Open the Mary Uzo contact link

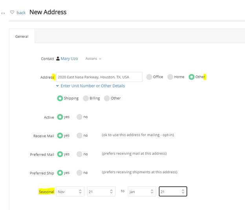69,58
